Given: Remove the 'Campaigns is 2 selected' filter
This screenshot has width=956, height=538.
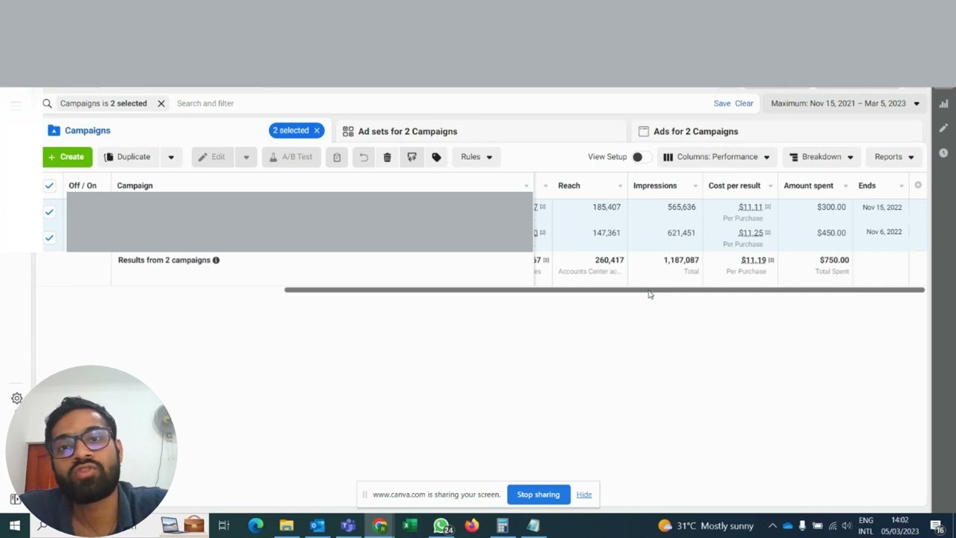Looking at the screenshot, I should tap(161, 104).
